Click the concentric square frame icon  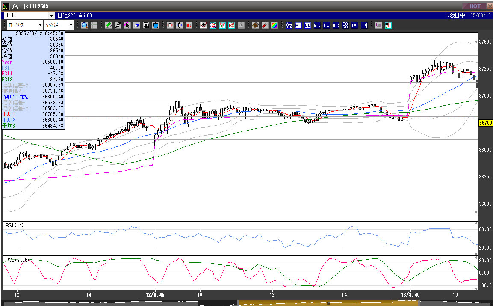click(x=364, y=25)
